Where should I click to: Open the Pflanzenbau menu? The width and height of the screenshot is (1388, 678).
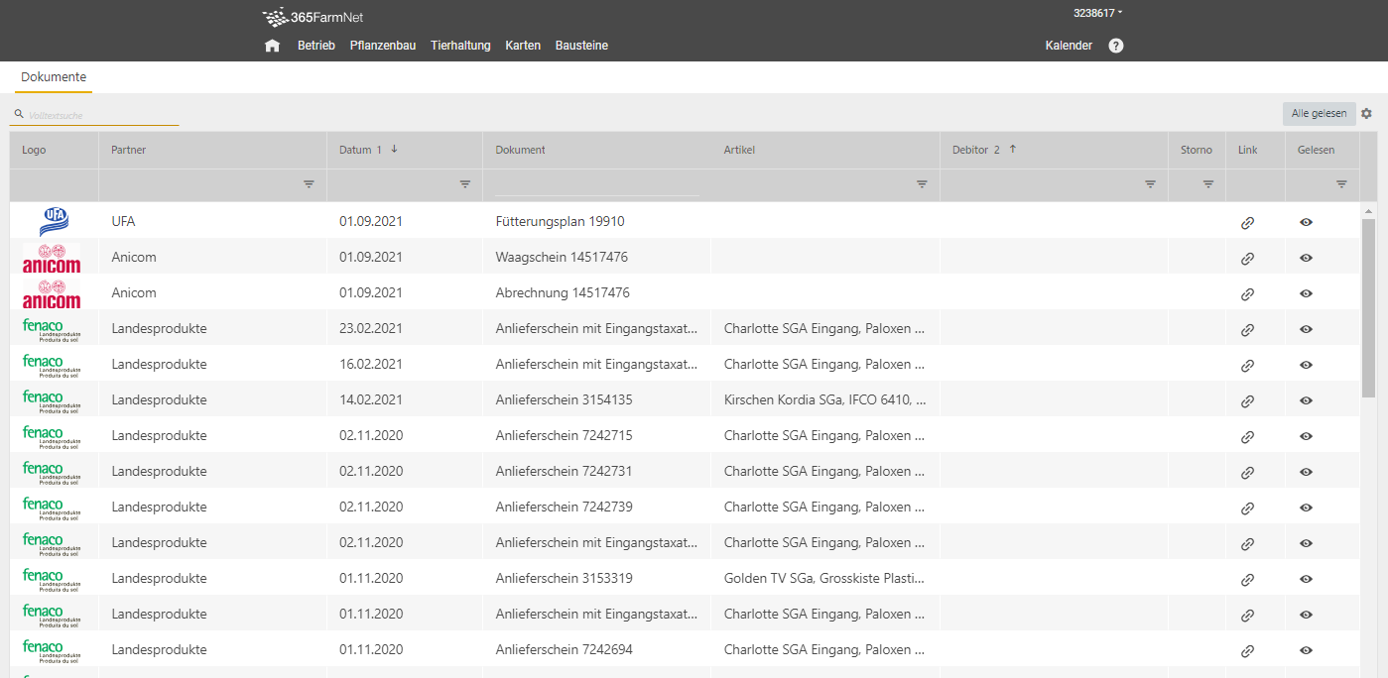(382, 46)
